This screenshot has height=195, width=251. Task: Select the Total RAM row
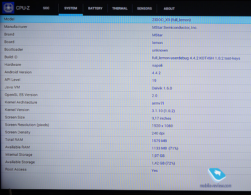(x=125, y=140)
